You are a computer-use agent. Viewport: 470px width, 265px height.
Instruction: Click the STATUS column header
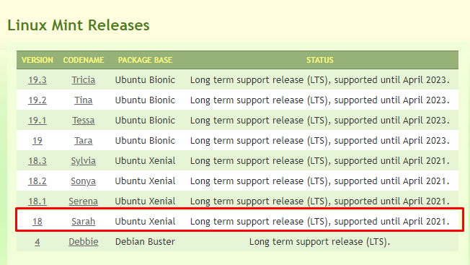(x=320, y=60)
